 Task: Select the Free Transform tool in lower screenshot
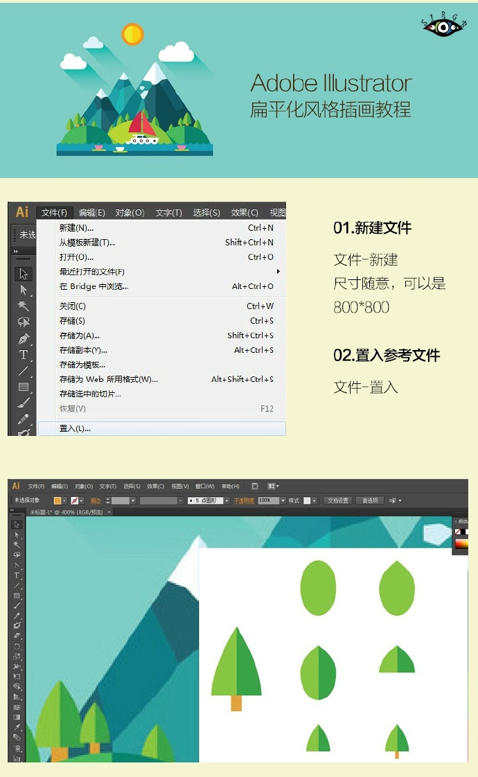[17, 676]
